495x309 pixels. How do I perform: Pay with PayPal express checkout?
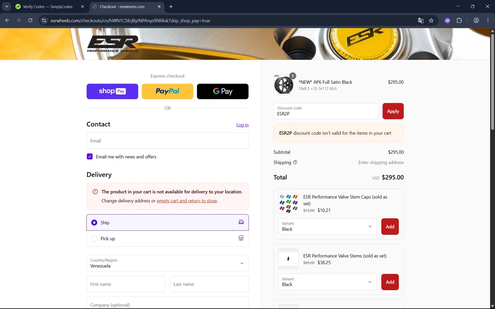[x=167, y=91]
